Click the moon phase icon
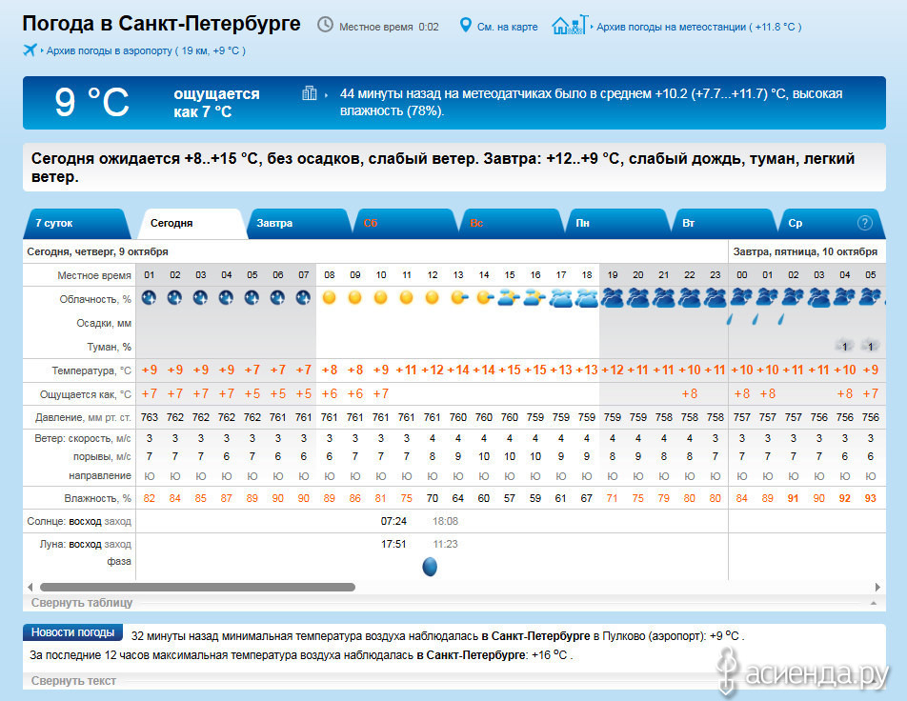This screenshot has width=907, height=701. (x=430, y=567)
